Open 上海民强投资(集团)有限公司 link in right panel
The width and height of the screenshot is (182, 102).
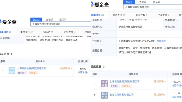pyautogui.click(x=125, y=82)
